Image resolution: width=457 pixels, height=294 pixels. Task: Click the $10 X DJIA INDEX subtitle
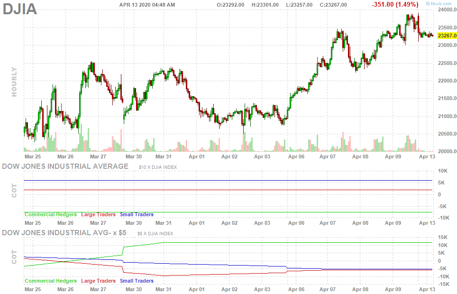tap(158, 167)
